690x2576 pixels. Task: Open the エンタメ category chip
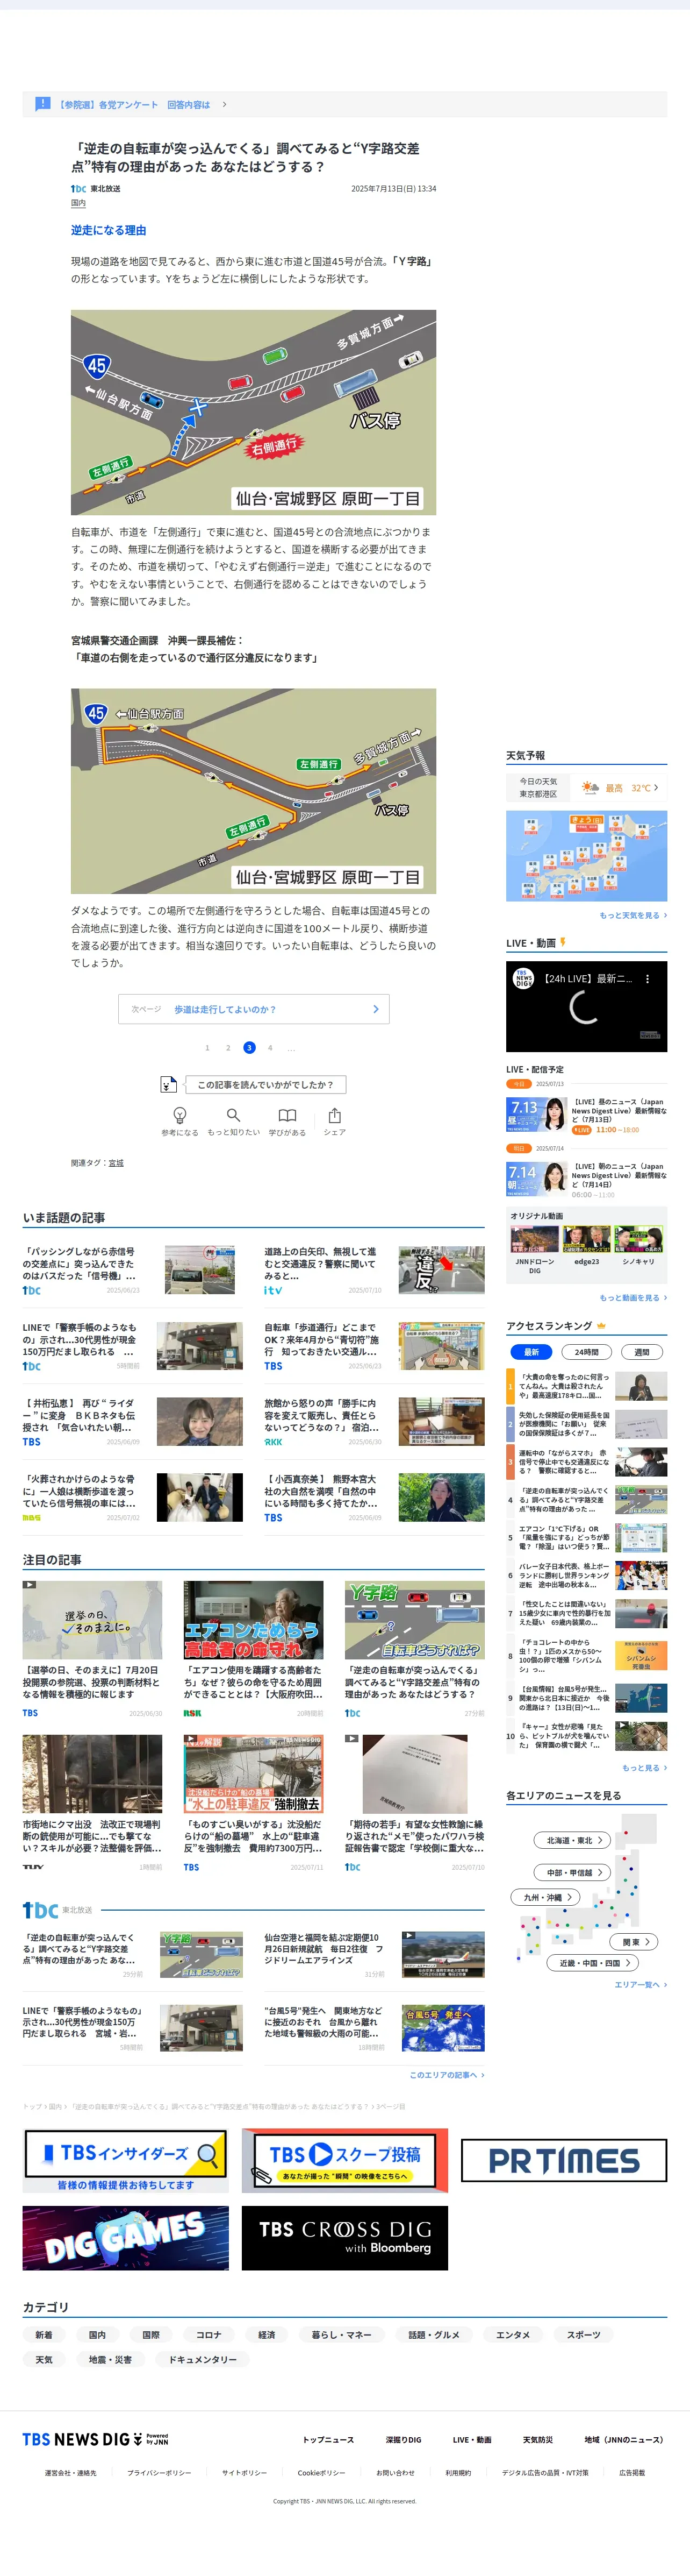coord(513,2335)
